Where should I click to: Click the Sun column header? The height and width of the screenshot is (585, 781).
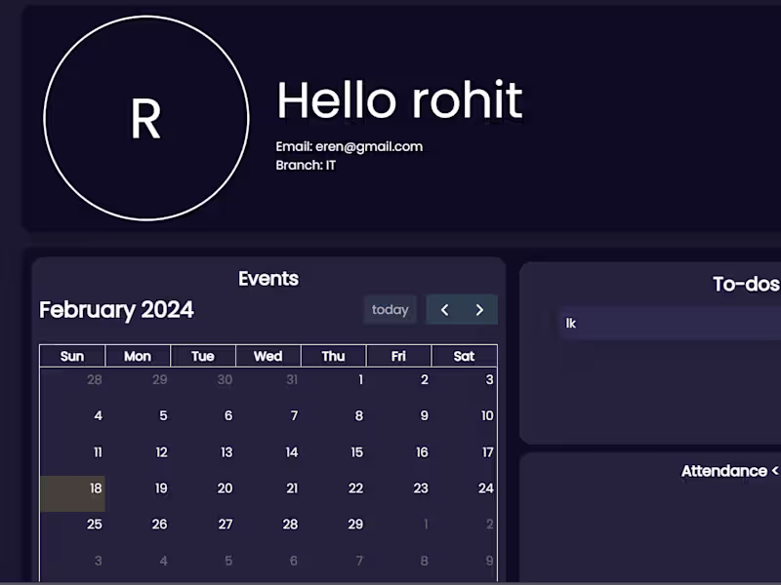pyautogui.click(x=72, y=356)
